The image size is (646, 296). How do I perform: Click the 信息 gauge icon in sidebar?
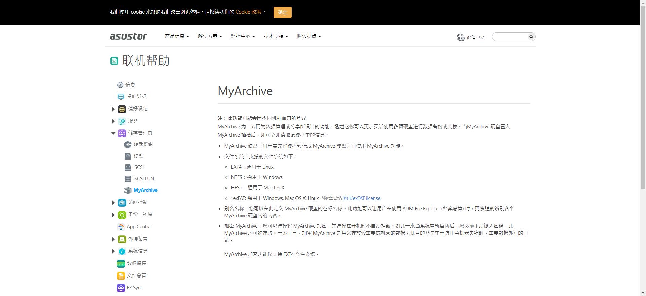pyautogui.click(x=120, y=85)
